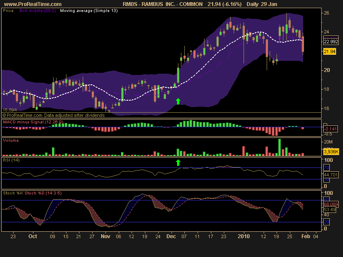Select the Volume panel label
The image size is (343, 257).
click(11, 140)
